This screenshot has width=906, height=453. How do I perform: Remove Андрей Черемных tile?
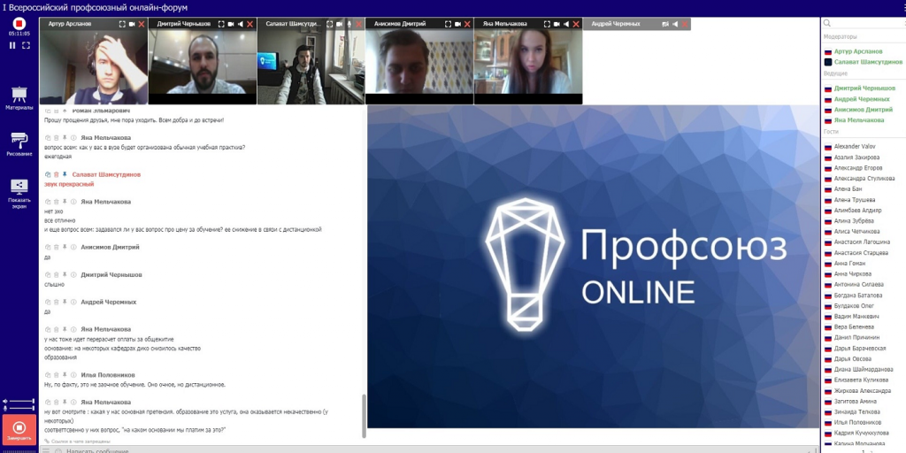tap(685, 24)
